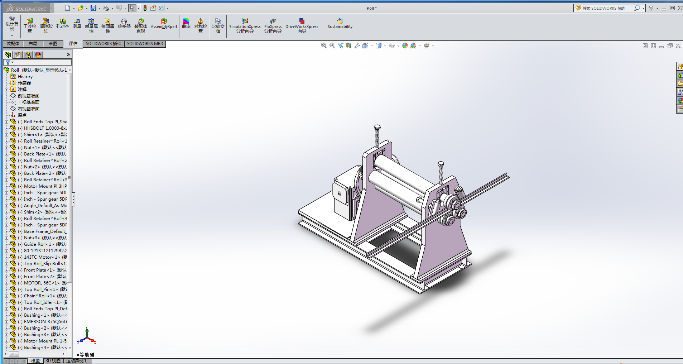Screen dimensions: 683x364
Task: Expand the Guide Roll<1> tree node
Action: [x=6, y=244]
